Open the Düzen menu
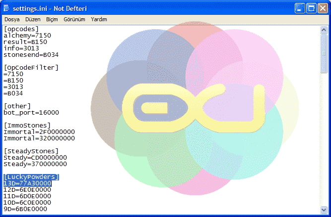 coord(33,19)
